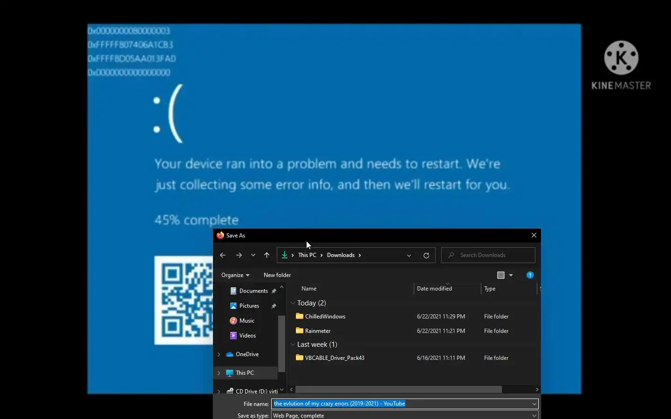
Task: Open address bar previous locations dropdown
Action: 409,255
